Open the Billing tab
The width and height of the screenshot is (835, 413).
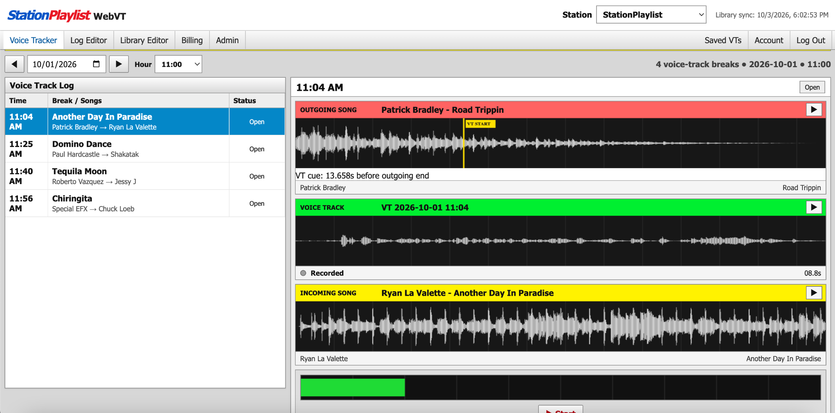192,40
